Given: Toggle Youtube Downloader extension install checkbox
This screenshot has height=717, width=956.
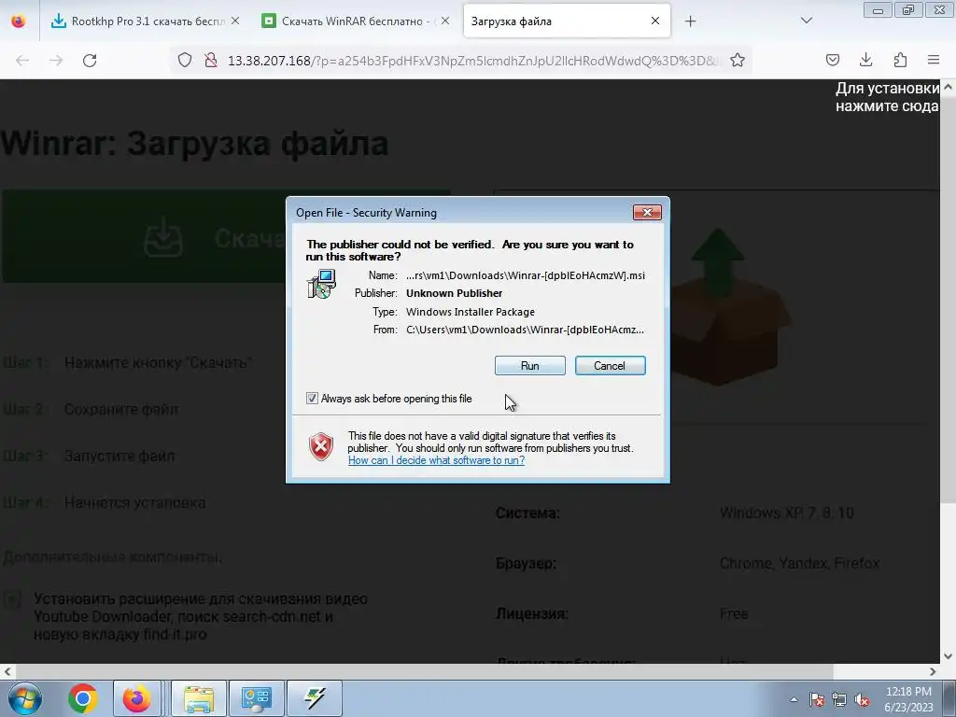Looking at the screenshot, I should (13, 599).
